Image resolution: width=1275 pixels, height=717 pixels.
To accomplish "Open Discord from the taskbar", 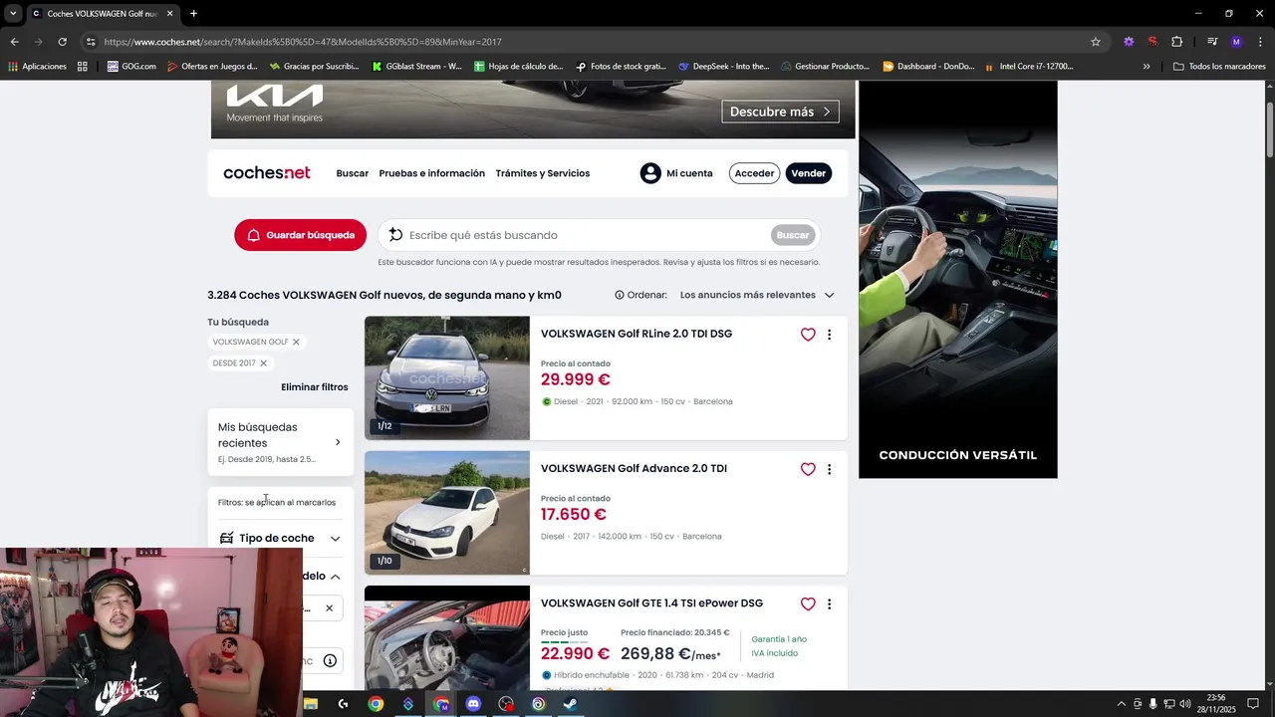I will click(473, 704).
